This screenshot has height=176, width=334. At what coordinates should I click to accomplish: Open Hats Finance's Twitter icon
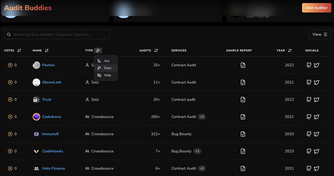coord(316,169)
